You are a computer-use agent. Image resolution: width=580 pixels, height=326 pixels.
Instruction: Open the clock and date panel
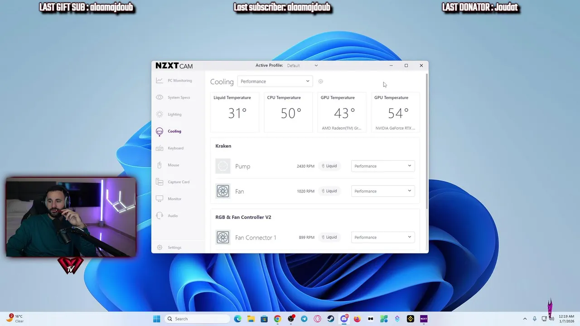pos(566,319)
